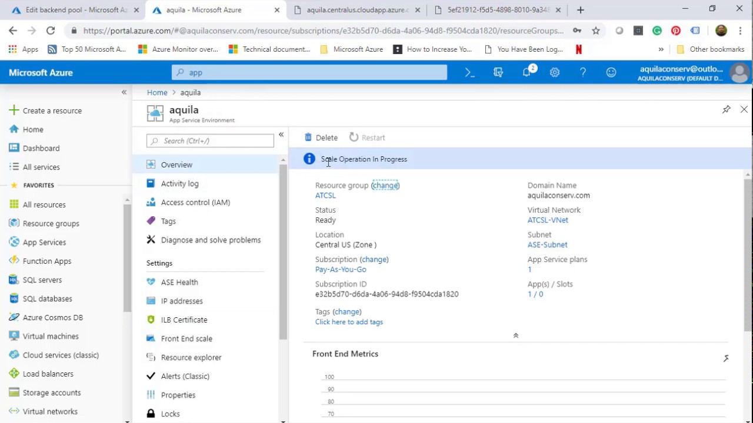Click the main content vertical scrollbar
This screenshot has height=423, width=753.
[748, 253]
